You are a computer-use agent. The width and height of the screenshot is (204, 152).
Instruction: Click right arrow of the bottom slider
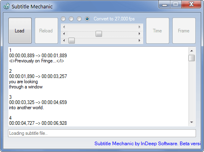140,40
